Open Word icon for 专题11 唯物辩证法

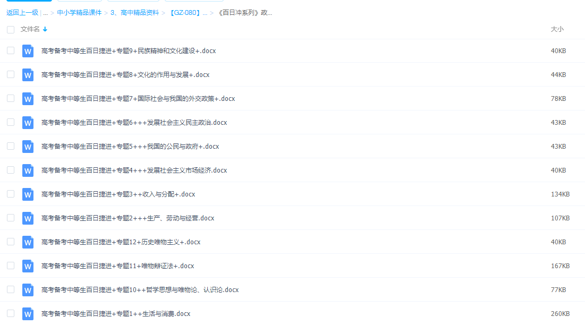(x=28, y=266)
